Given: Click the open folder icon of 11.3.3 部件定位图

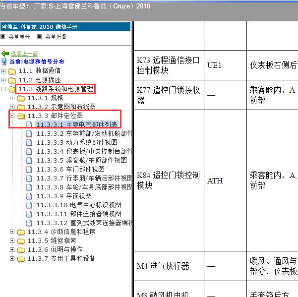Looking at the screenshot, I should pyautogui.click(x=21, y=116).
